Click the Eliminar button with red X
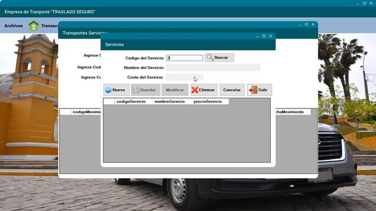 click(204, 90)
